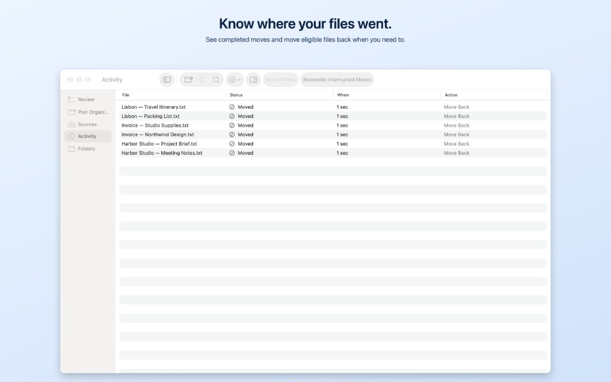Click Moved checkmark icon for Meeting Notes
Image resolution: width=611 pixels, height=382 pixels.
232,153
